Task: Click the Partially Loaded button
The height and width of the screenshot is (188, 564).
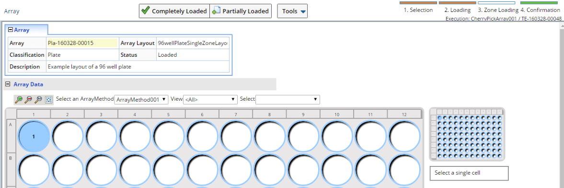Action: click(x=240, y=11)
